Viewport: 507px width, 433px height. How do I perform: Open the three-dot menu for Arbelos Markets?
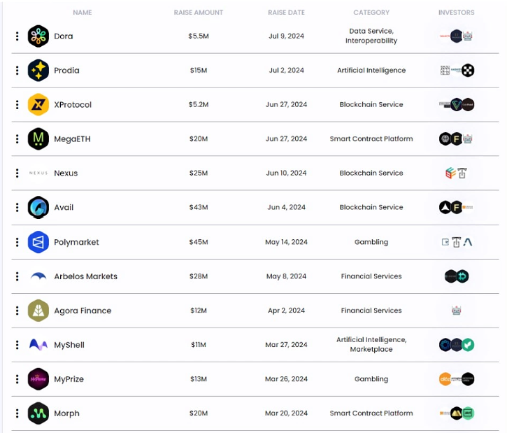(17, 276)
